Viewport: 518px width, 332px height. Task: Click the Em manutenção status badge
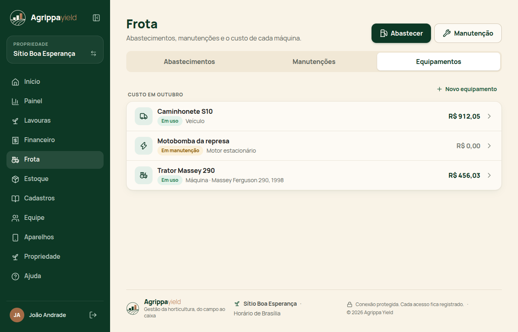pyautogui.click(x=180, y=151)
